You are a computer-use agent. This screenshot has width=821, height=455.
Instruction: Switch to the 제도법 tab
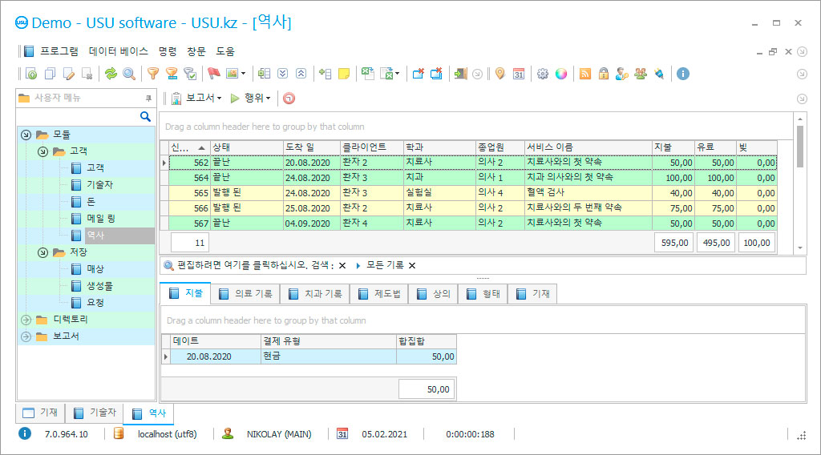pyautogui.click(x=379, y=294)
